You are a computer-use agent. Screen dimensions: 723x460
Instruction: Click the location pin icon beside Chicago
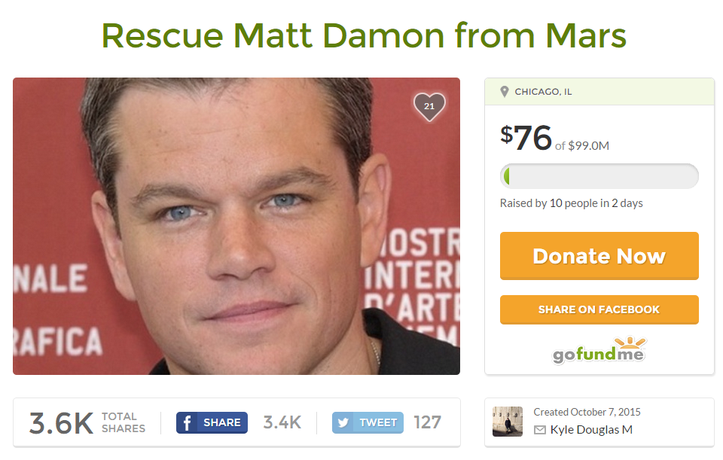(505, 92)
